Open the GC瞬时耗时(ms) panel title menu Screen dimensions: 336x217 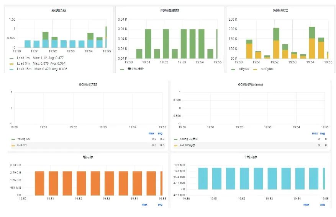(x=250, y=84)
